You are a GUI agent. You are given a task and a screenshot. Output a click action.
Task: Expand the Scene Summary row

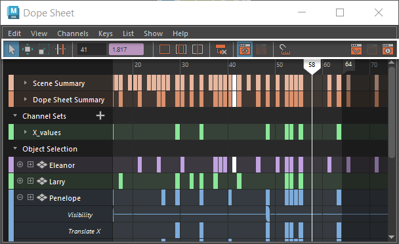pos(25,83)
